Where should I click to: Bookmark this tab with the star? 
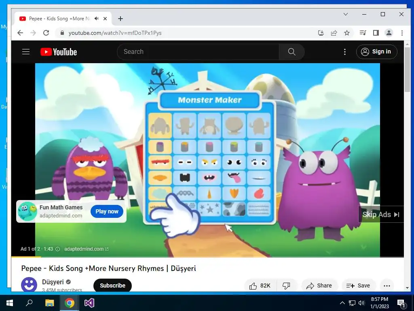pyautogui.click(x=347, y=33)
